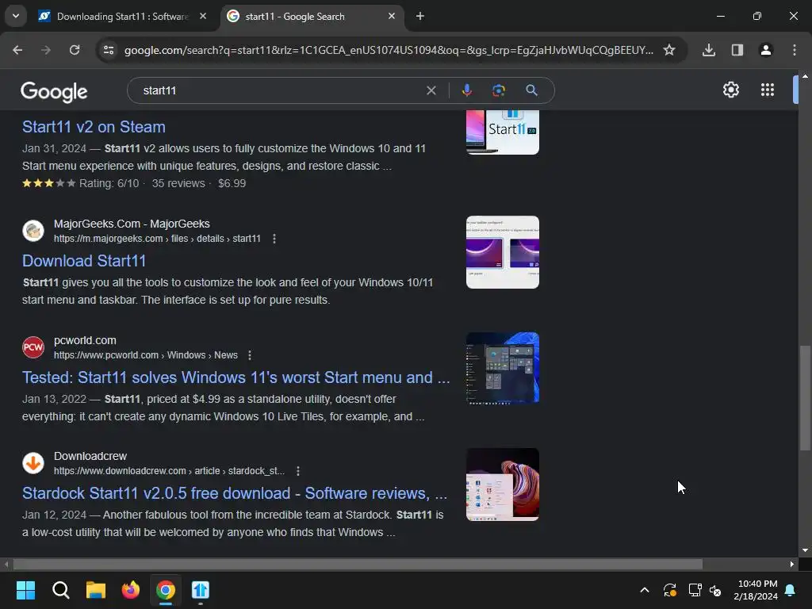Toggle the Chrome side panel

[737, 50]
